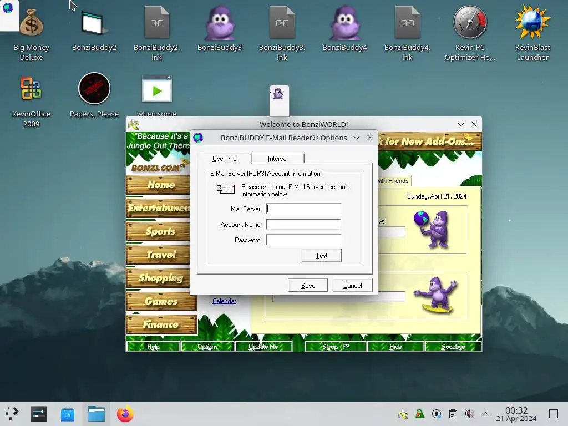568x426 pixels.
Task: Click the New Add-Ons banner
Action: point(429,141)
